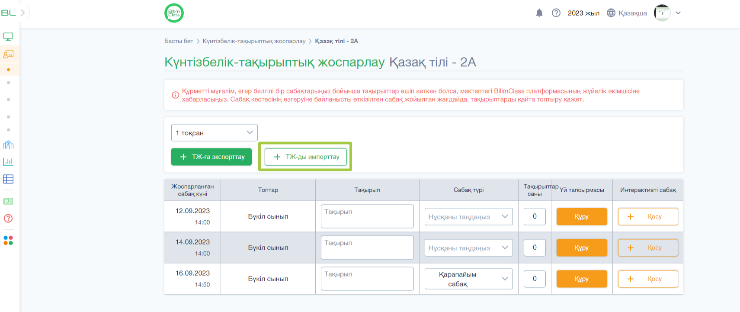
Task: Click the red warning info icon
Action: coord(176,95)
